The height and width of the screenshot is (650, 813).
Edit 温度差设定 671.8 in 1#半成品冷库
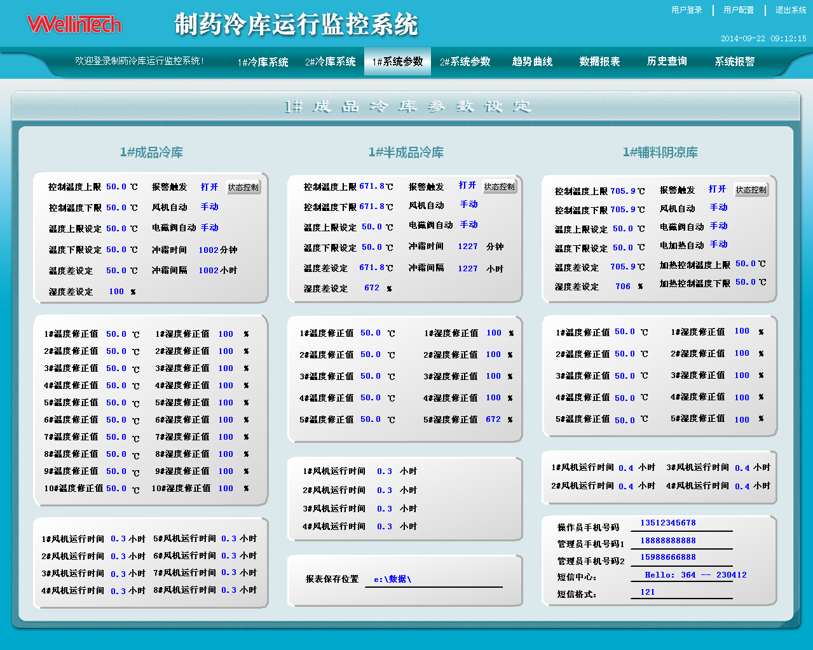372,267
